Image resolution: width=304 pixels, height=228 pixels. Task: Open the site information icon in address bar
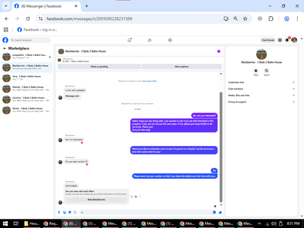point(41,19)
